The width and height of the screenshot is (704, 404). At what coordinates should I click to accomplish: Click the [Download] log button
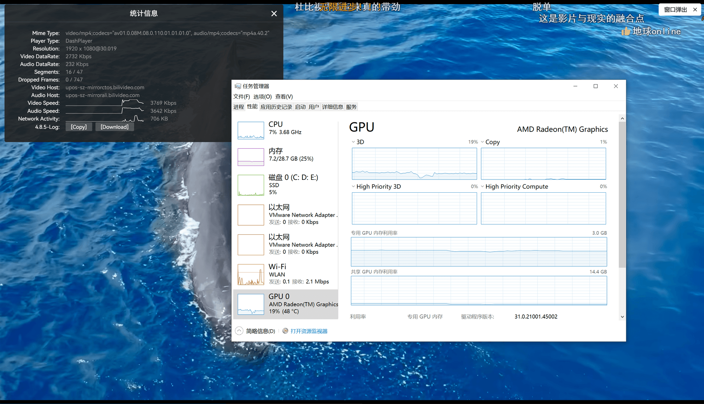tap(114, 127)
